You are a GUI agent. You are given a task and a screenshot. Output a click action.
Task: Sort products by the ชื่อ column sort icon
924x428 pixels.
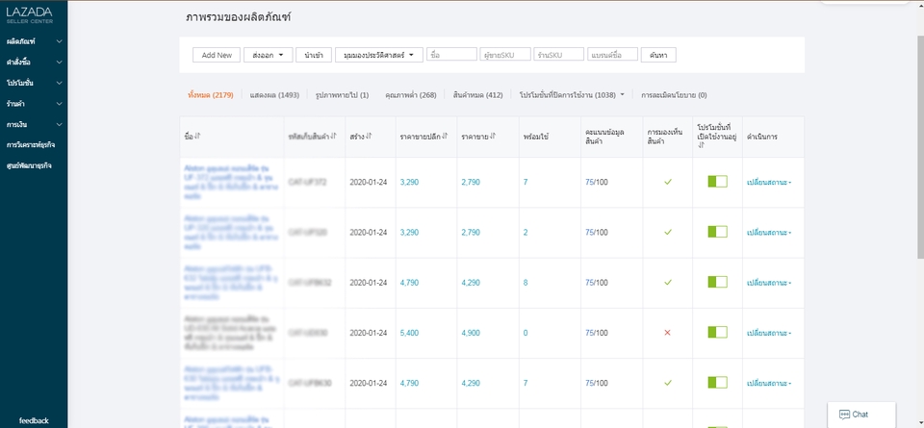(x=197, y=136)
